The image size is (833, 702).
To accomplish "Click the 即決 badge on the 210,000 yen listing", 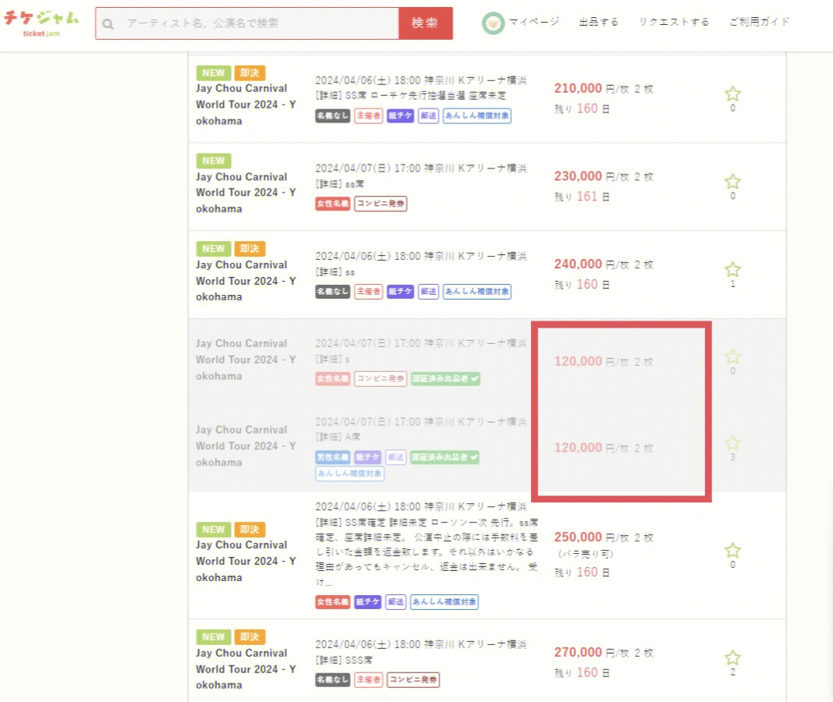I will click(x=250, y=73).
